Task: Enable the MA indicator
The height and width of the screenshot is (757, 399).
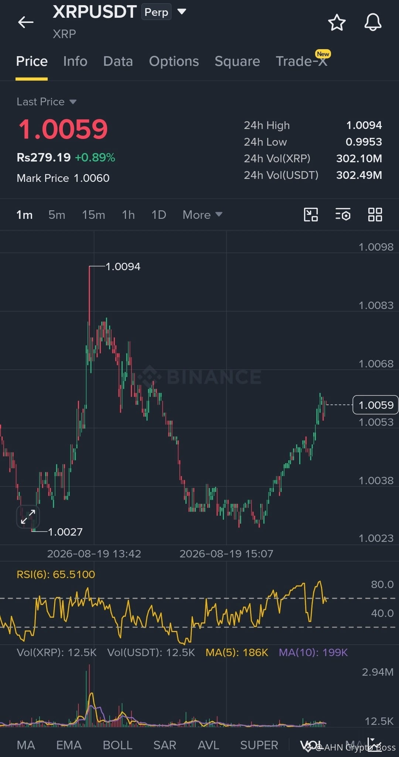Action: coord(26,745)
